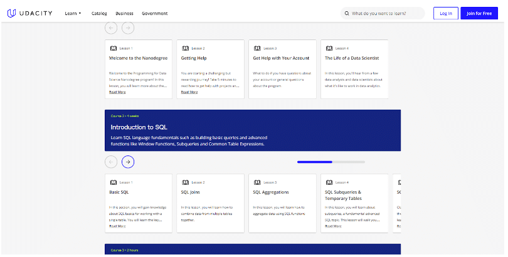Click book icon on Getting Help card
The image size is (508, 257).
click(x=185, y=48)
